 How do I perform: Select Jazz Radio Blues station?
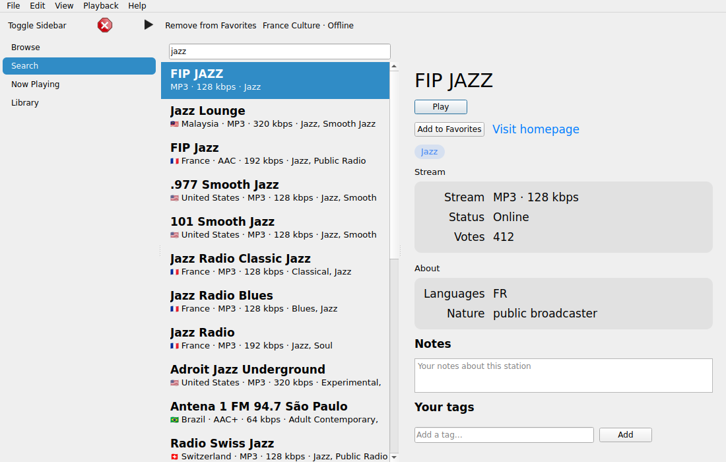coord(275,302)
